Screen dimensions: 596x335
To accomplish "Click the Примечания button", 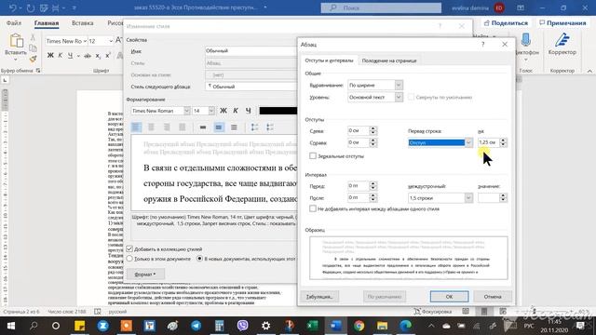I will coord(562,23).
